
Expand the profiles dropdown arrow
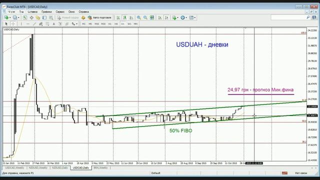[x=18, y=18]
